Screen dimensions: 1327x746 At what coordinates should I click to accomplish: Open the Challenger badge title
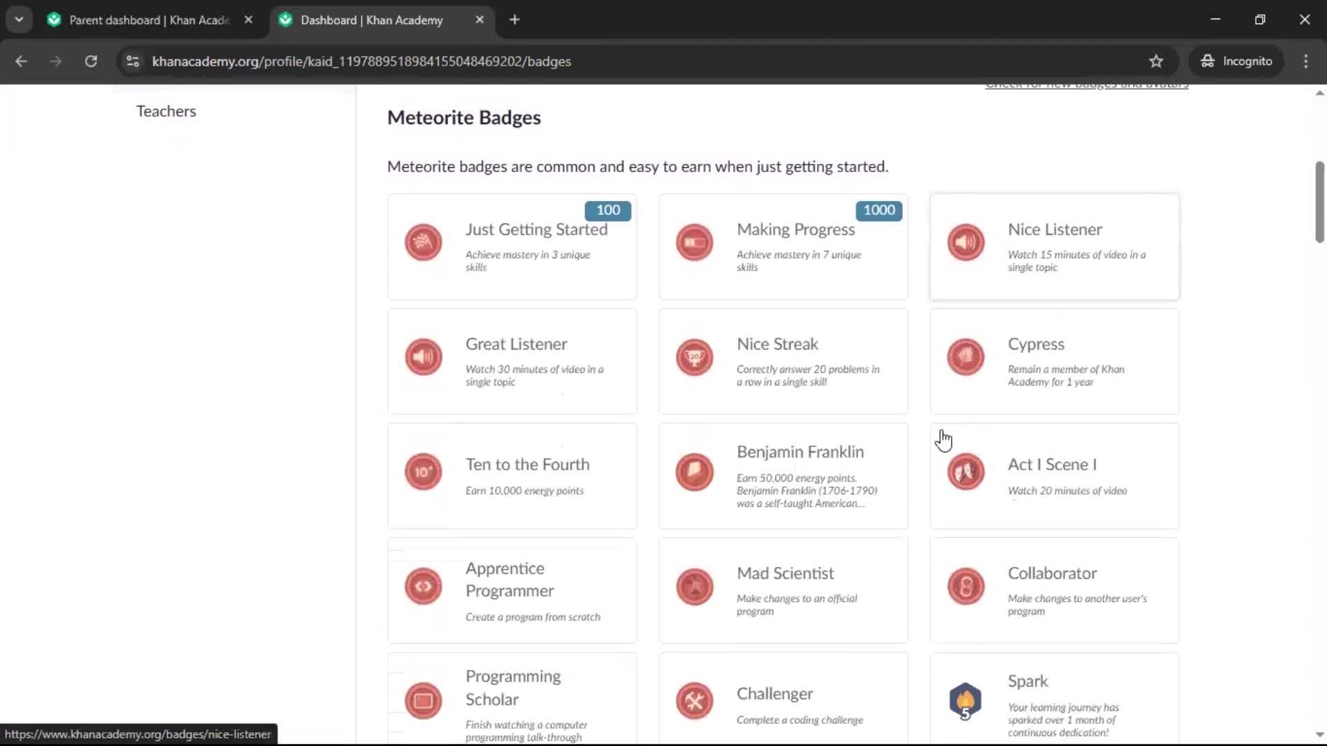pyautogui.click(x=775, y=694)
